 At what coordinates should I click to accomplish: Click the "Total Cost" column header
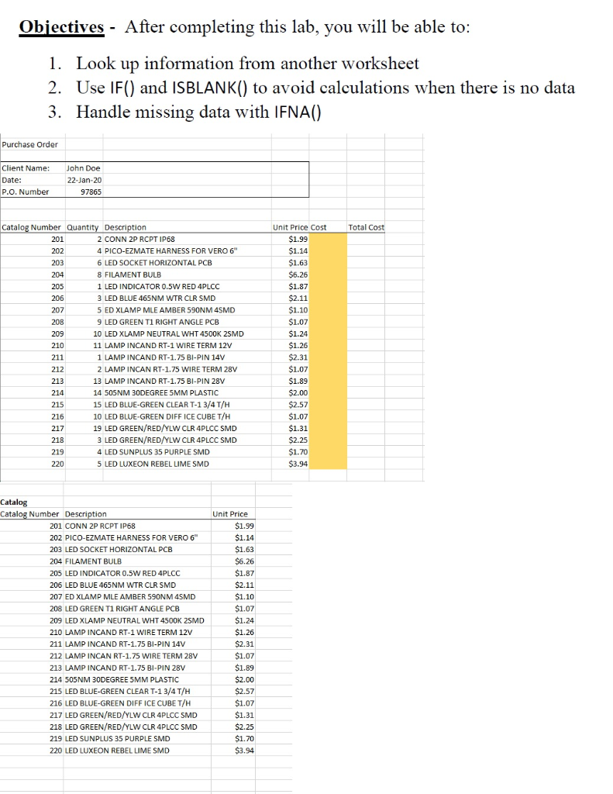(366, 227)
